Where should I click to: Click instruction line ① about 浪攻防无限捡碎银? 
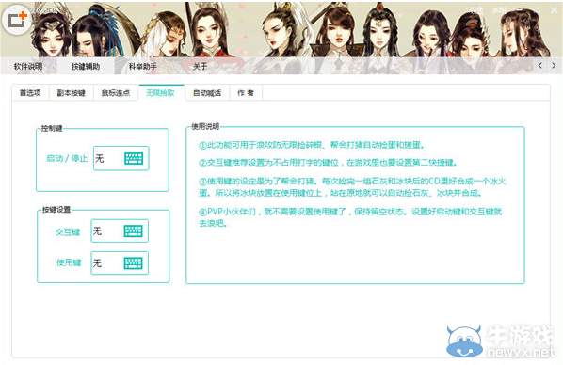pos(312,145)
